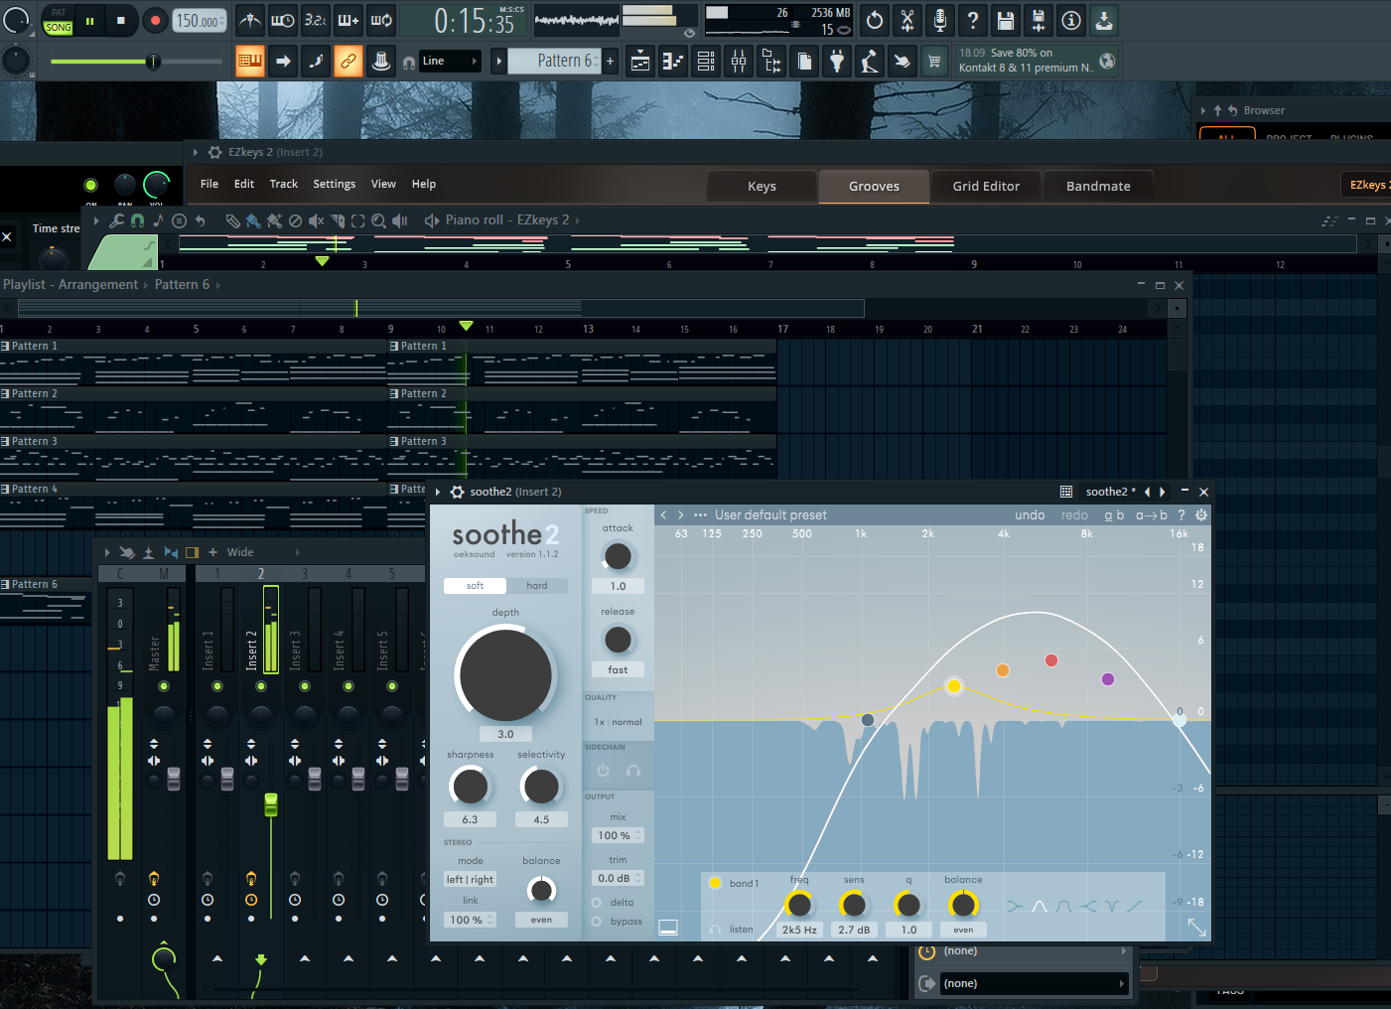Click the EZkeys 2 plugin gear icon
The image size is (1391, 1009).
point(215,152)
